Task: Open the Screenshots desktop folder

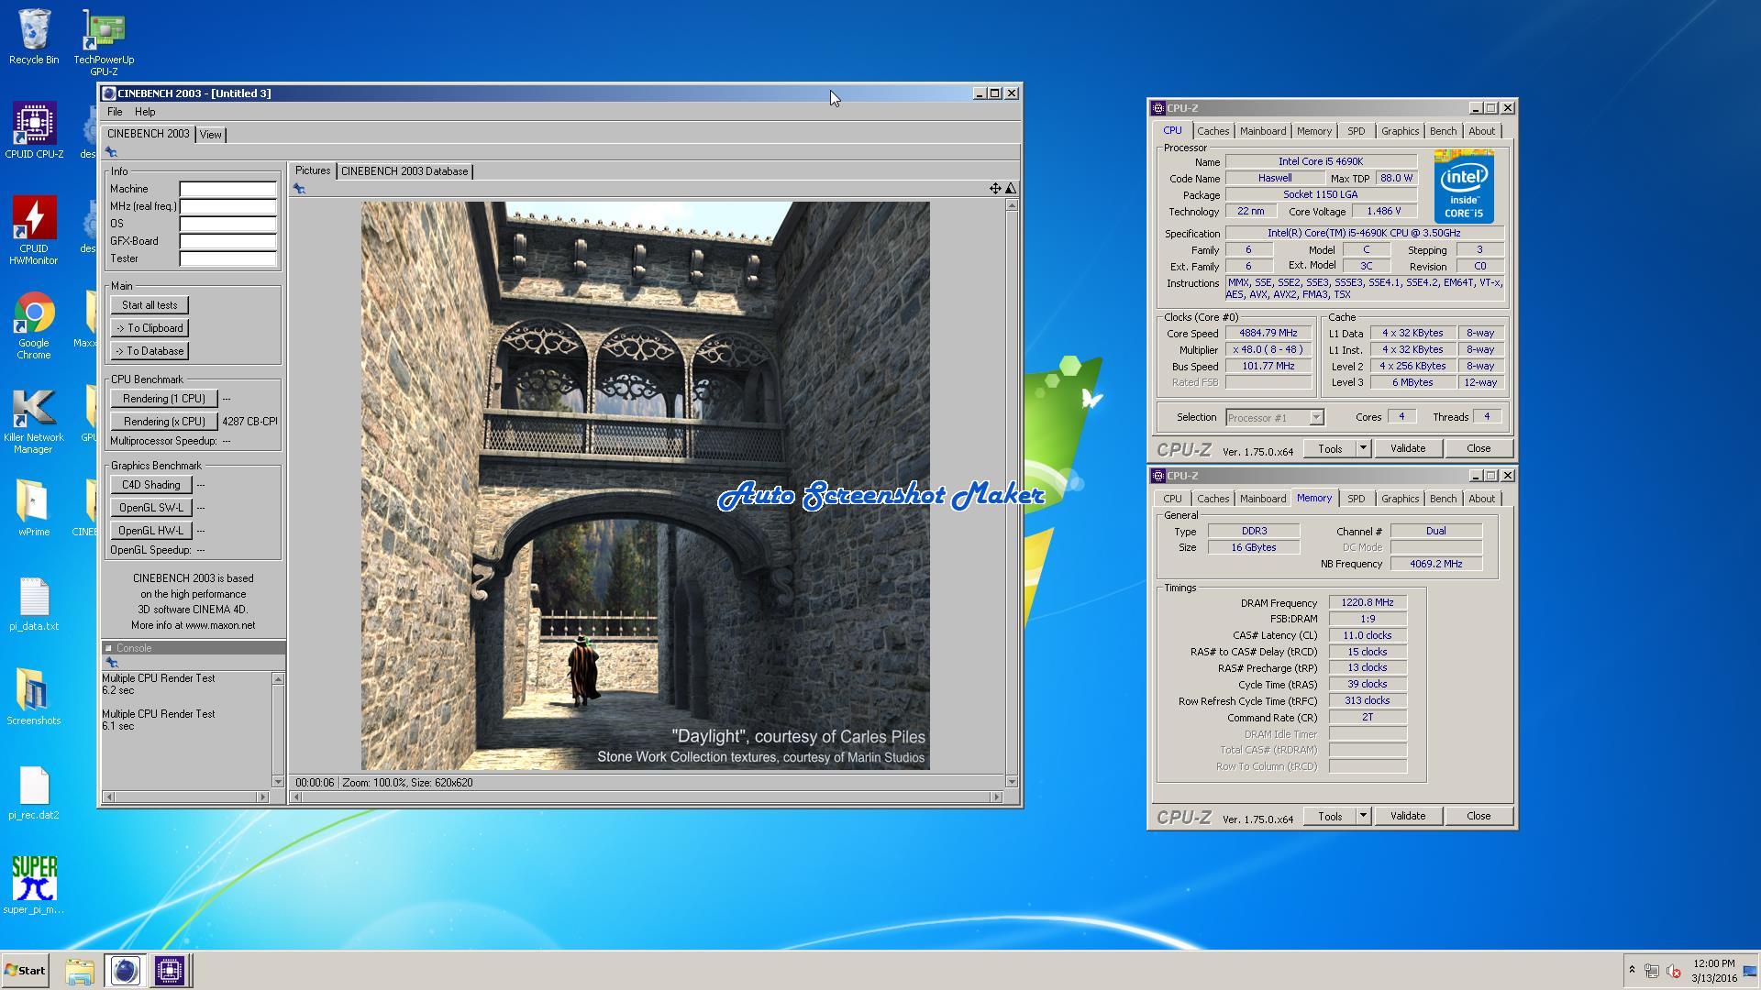Action: pyautogui.click(x=34, y=698)
